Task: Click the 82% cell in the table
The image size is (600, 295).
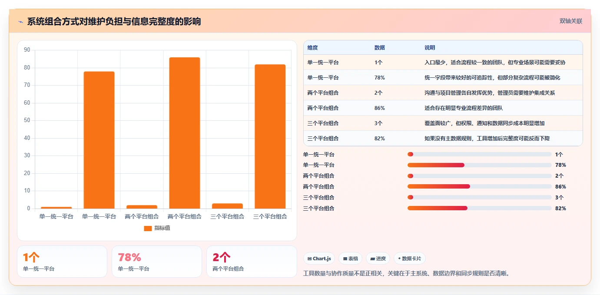Action: [379, 139]
